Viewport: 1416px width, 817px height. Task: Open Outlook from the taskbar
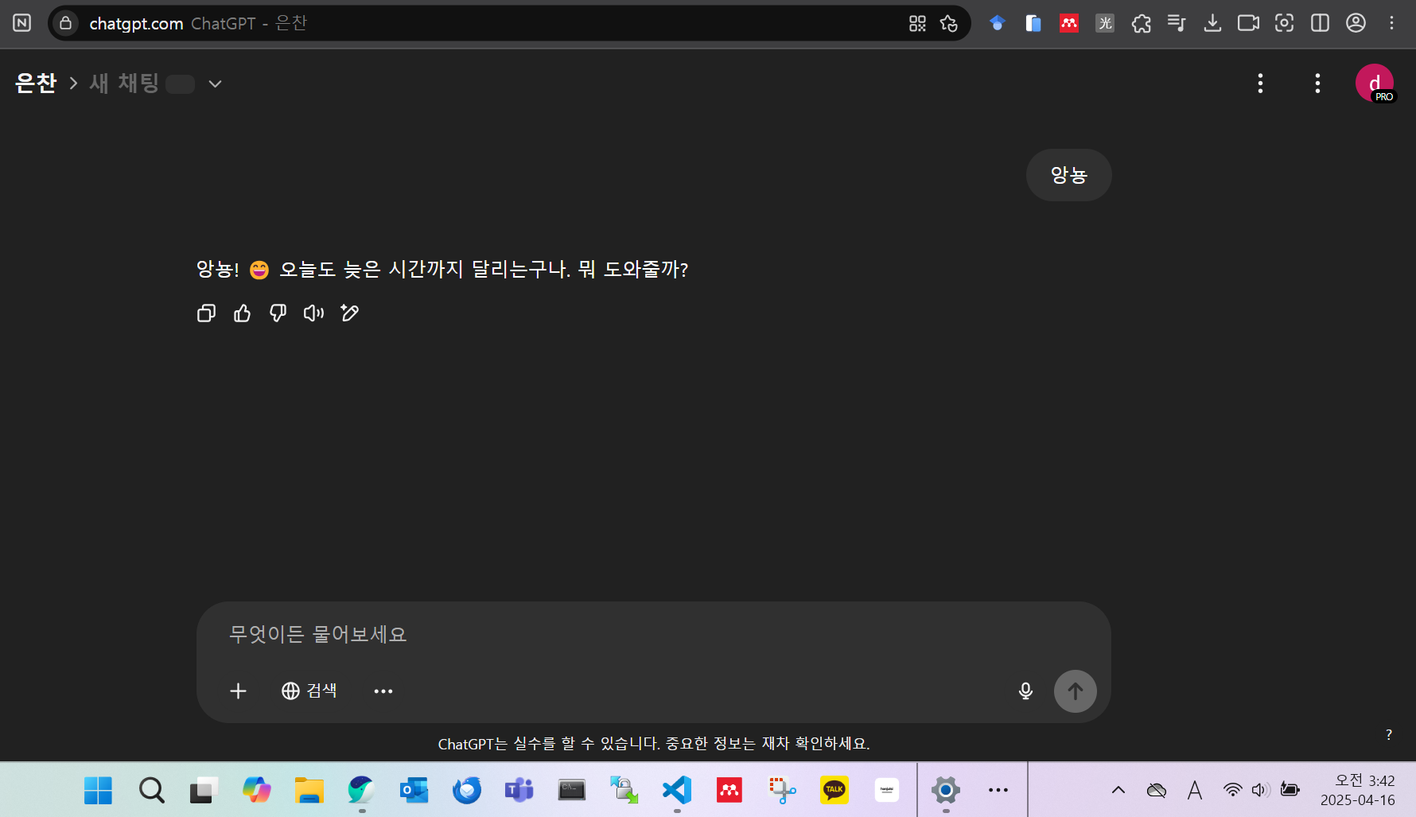(x=414, y=790)
